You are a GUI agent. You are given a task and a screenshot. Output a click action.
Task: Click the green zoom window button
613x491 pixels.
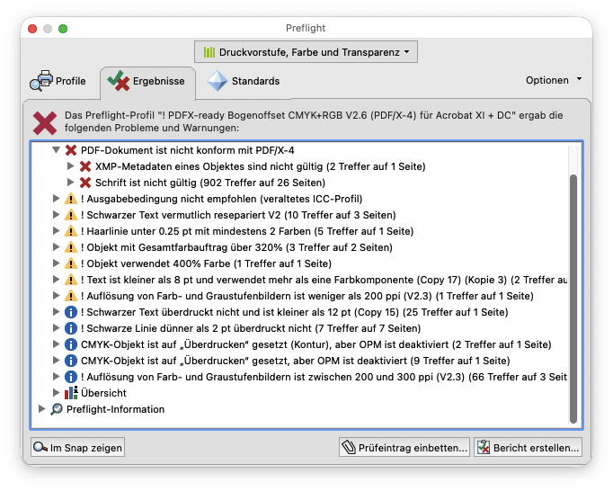(x=63, y=29)
